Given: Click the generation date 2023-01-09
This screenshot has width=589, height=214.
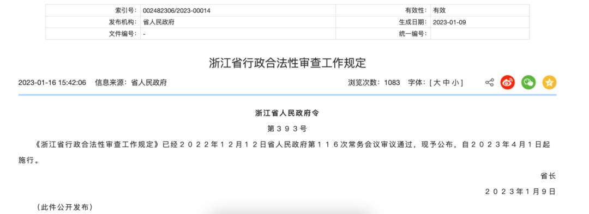Looking at the screenshot, I should tap(449, 22).
